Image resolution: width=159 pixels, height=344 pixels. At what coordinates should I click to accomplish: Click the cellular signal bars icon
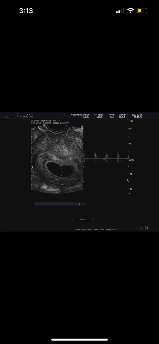pyautogui.click(x=120, y=11)
